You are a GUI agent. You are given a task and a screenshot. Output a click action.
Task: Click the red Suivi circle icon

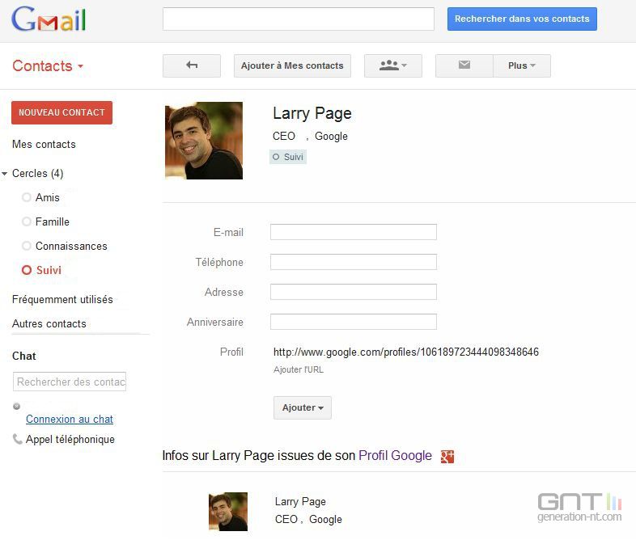[x=27, y=270]
